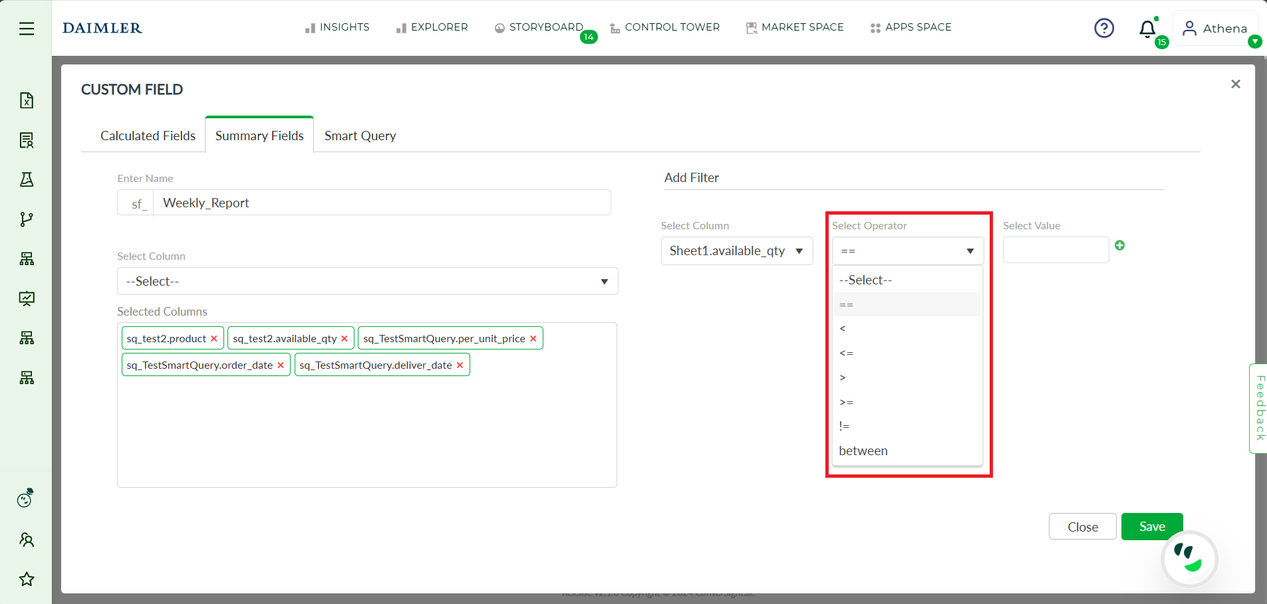Switch to the Calculated Fields tab
The image size is (1267, 604).
(148, 136)
